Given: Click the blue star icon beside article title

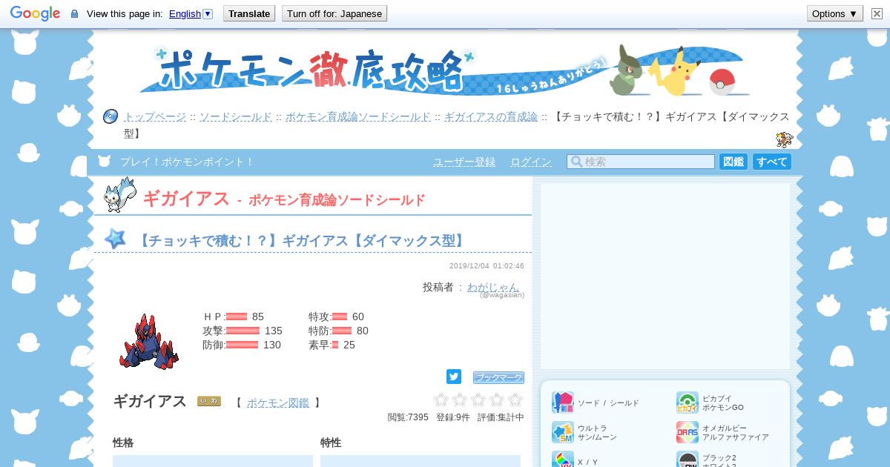Looking at the screenshot, I should tap(115, 239).
